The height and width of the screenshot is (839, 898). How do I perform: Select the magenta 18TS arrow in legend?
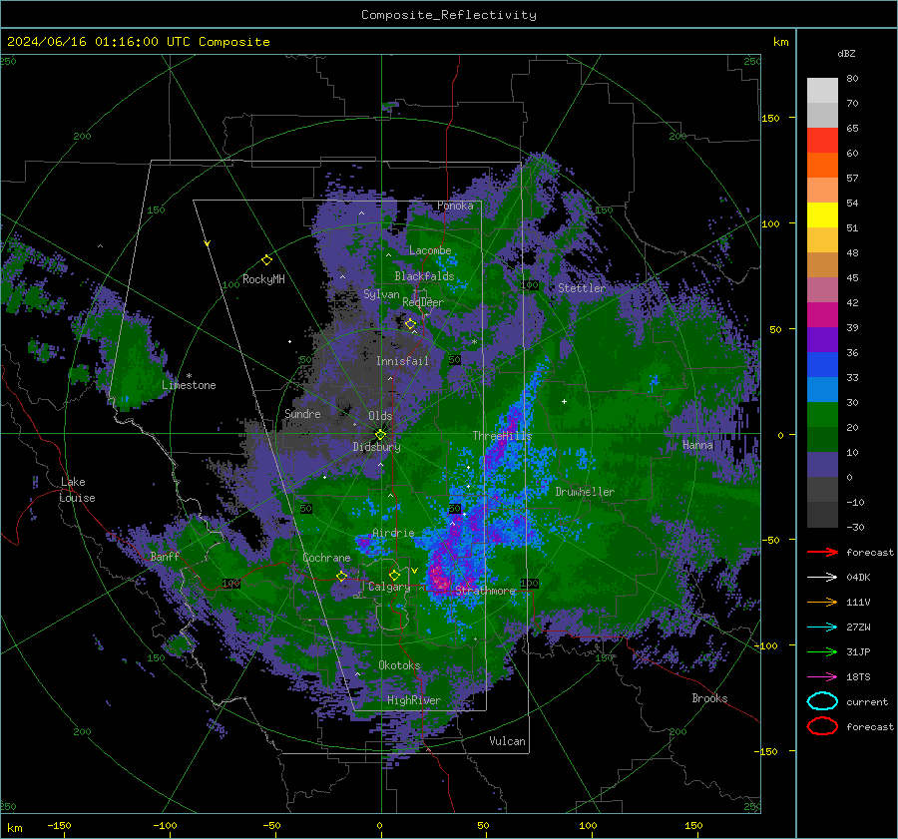[x=822, y=677]
